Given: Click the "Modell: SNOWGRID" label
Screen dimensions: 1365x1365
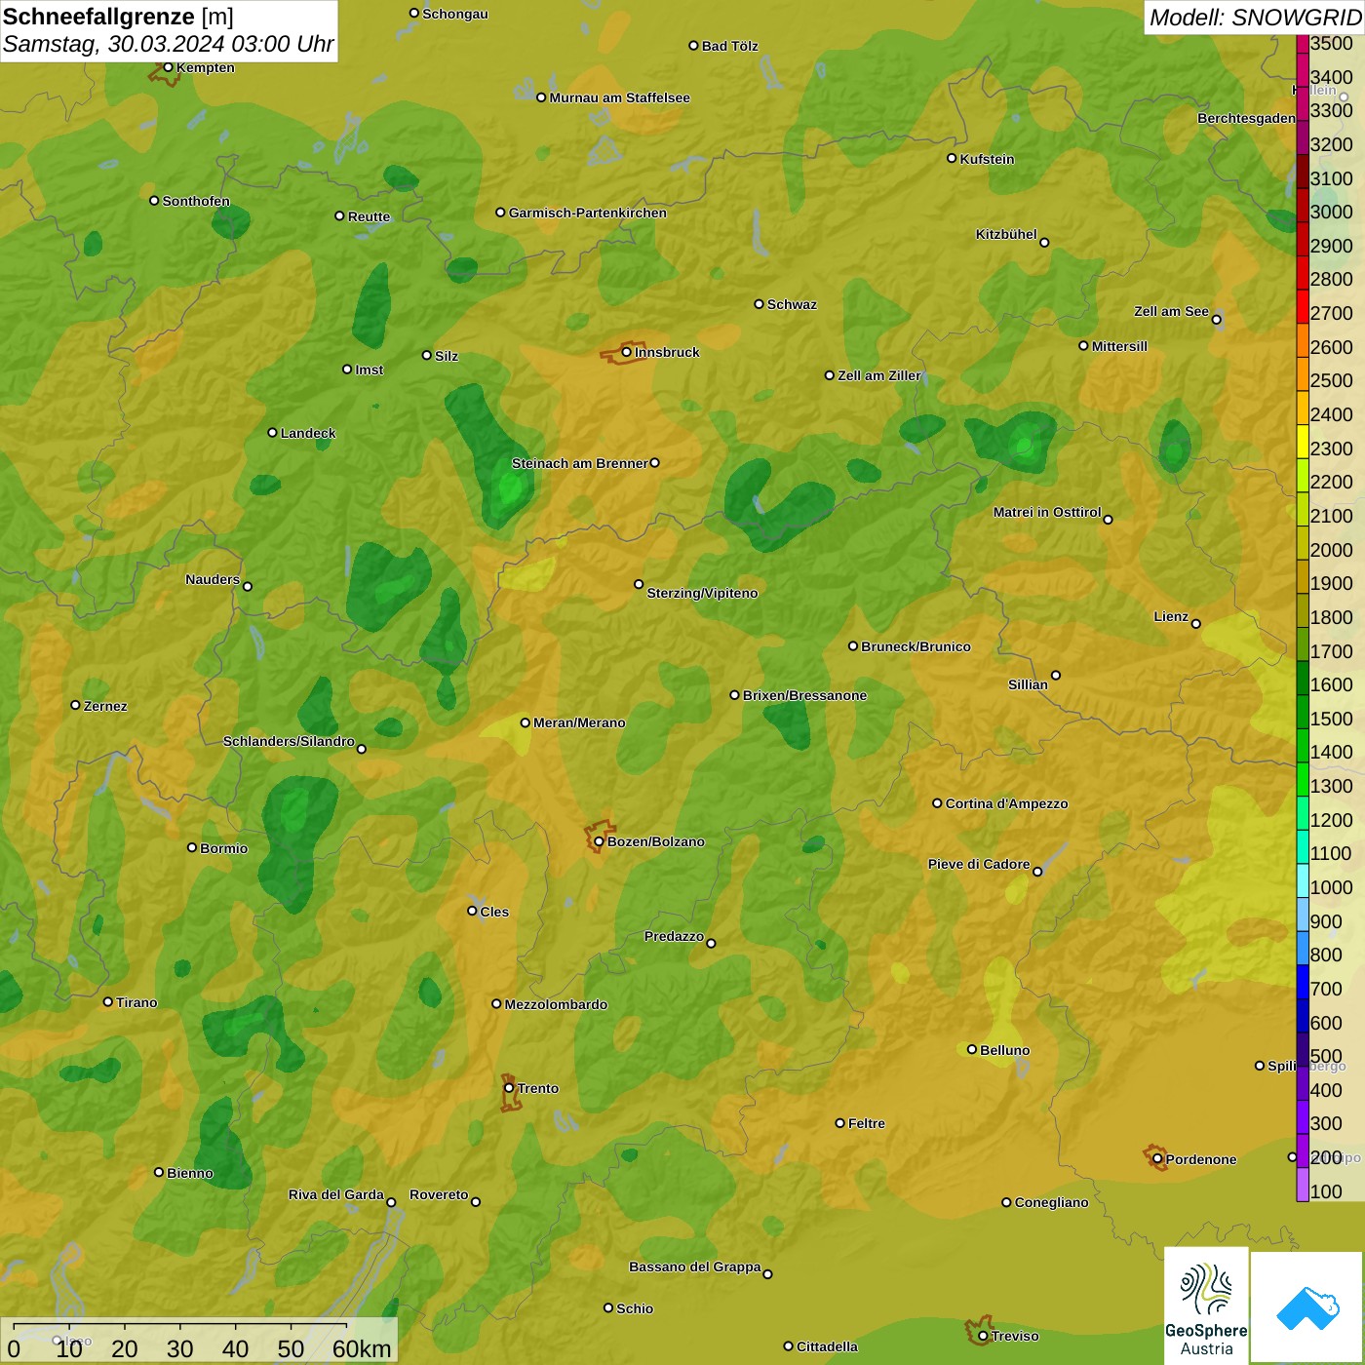Looking at the screenshot, I should coord(1255,18).
